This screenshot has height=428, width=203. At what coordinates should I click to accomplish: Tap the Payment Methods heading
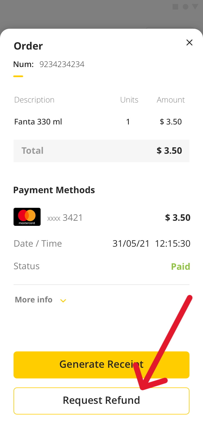pyautogui.click(x=54, y=190)
